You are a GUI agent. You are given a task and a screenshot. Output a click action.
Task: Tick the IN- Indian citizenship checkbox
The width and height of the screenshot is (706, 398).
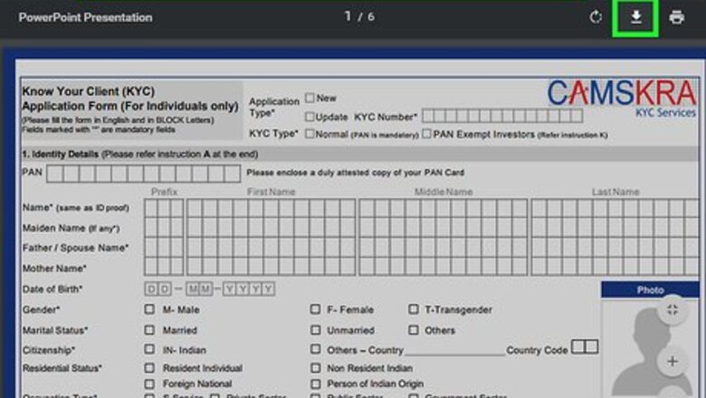coord(149,349)
